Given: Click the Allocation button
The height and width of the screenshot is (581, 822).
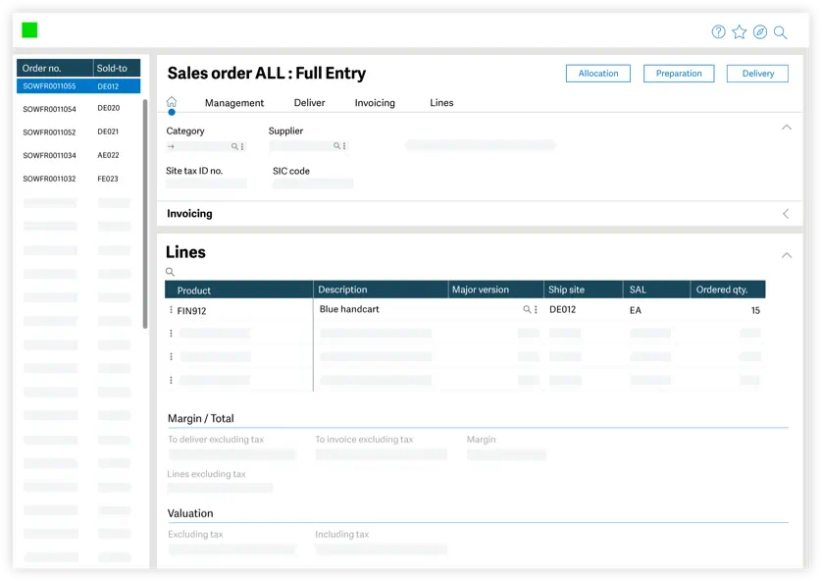Looking at the screenshot, I should 598,74.
